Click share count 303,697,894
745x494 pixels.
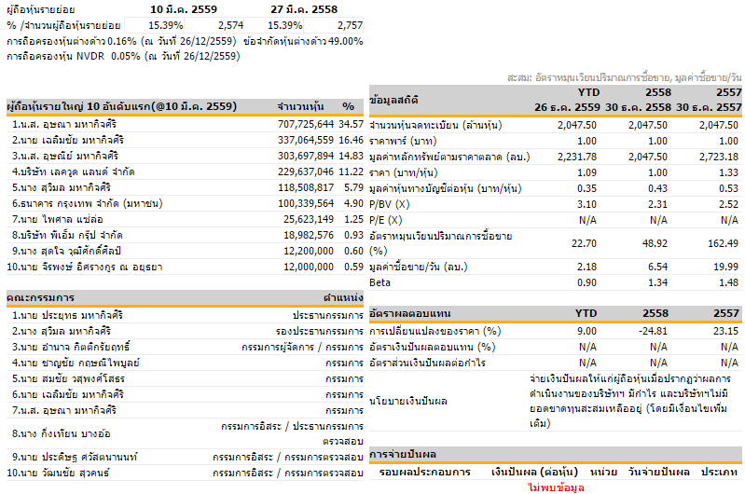306,156
